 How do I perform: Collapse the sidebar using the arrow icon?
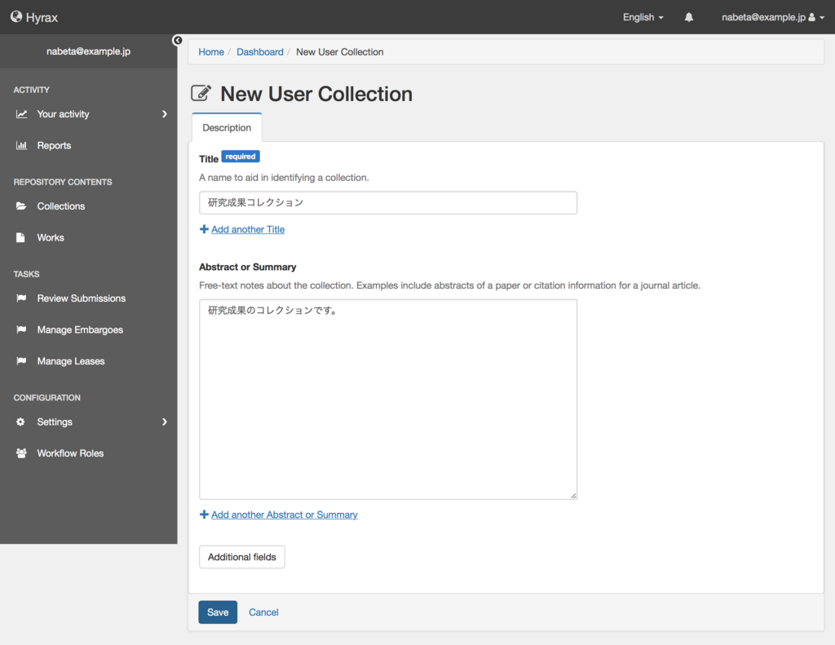pyautogui.click(x=178, y=41)
